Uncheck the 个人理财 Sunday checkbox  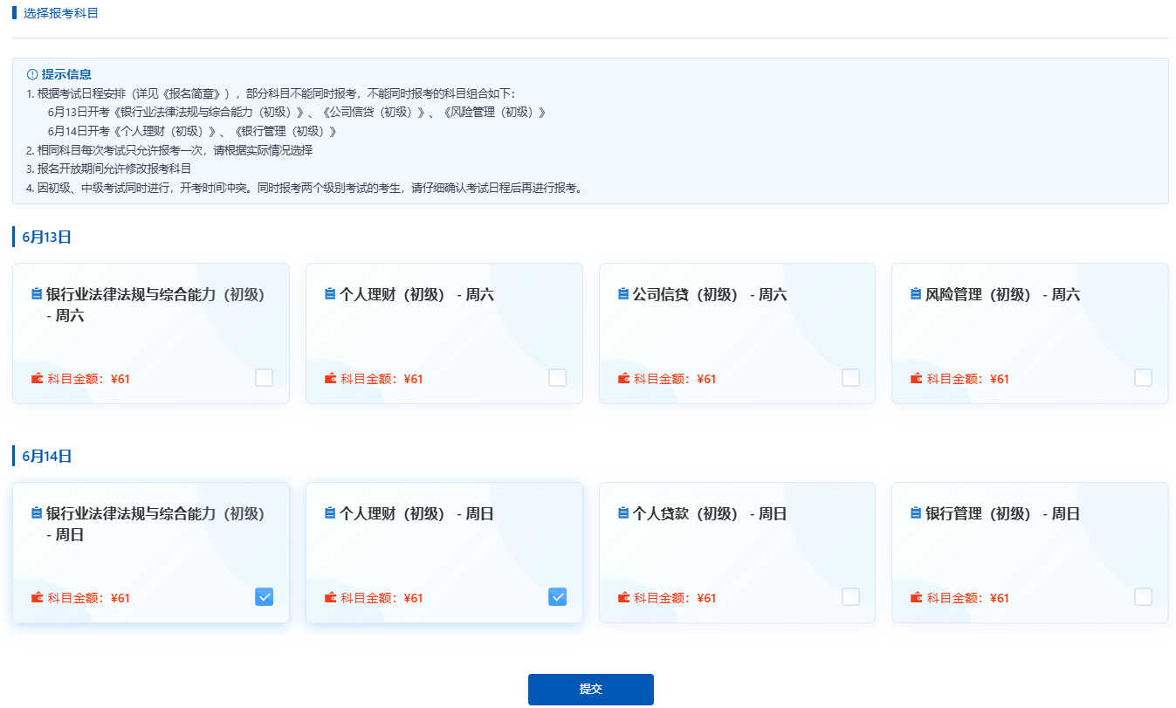[x=557, y=597]
